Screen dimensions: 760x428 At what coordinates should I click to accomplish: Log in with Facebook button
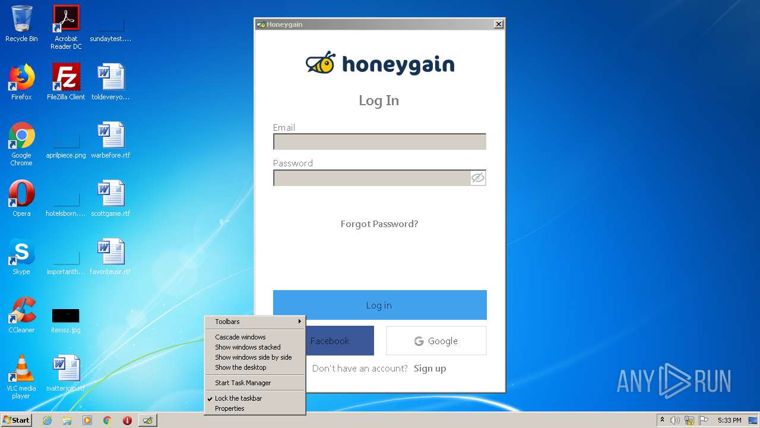click(x=340, y=341)
